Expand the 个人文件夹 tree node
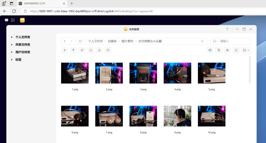Image resolution: width=266 pixels, height=143 pixels. coord(12,37)
